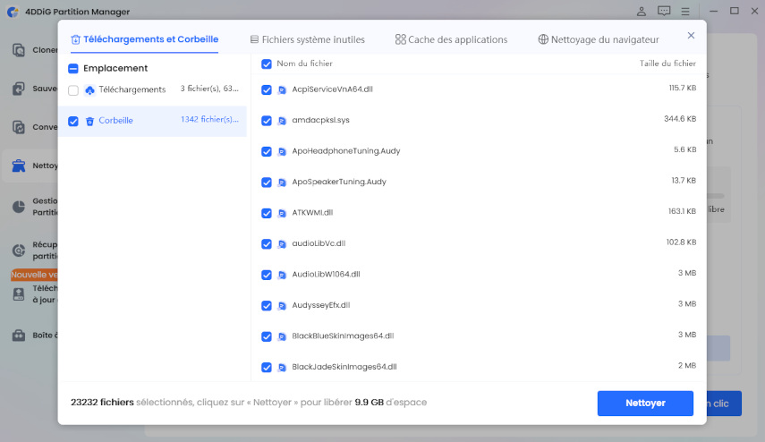Click the file icon of amdacpksl.sys
The width and height of the screenshot is (765, 442).
[x=282, y=121]
